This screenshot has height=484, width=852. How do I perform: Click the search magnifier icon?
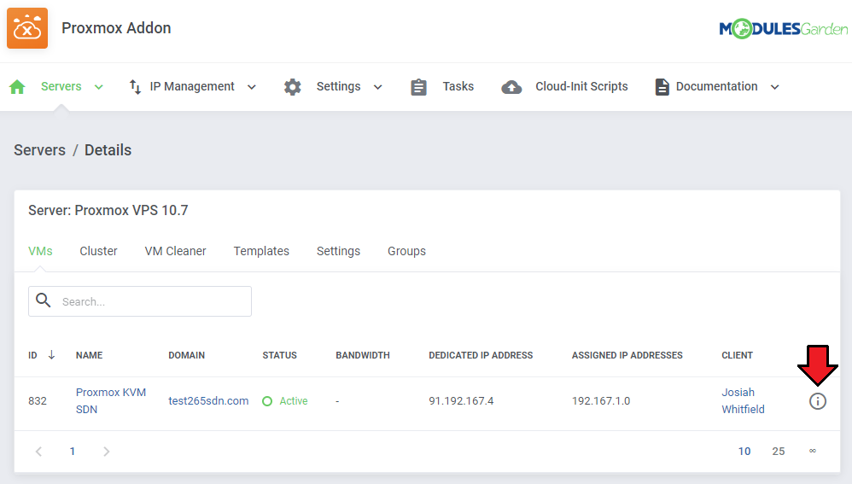pyautogui.click(x=44, y=301)
